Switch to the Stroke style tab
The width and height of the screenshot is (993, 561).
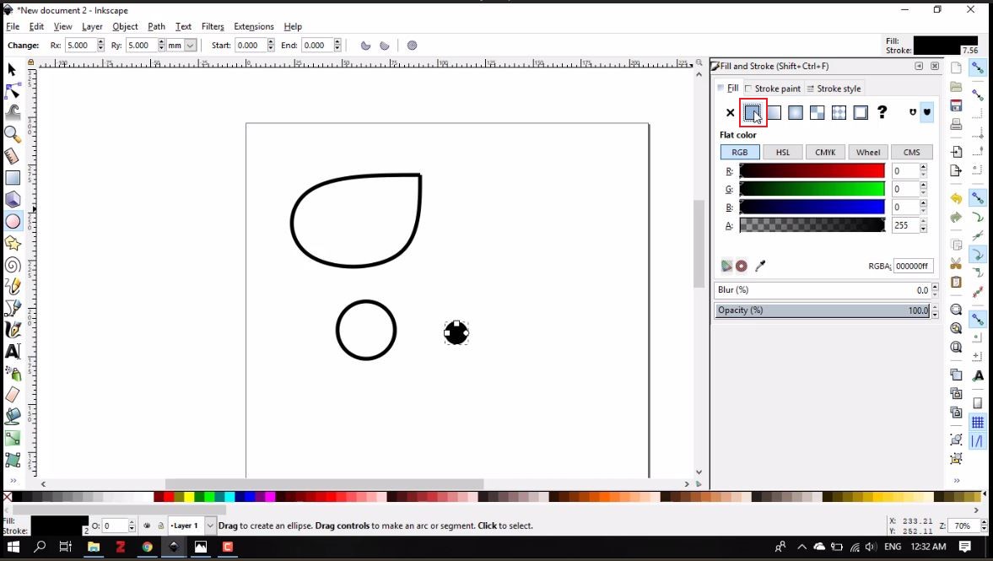[834, 89]
